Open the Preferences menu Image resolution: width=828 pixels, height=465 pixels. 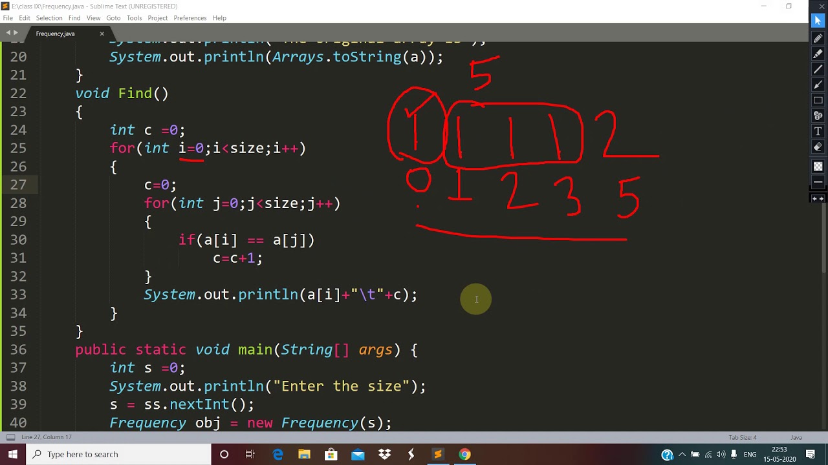190,18
